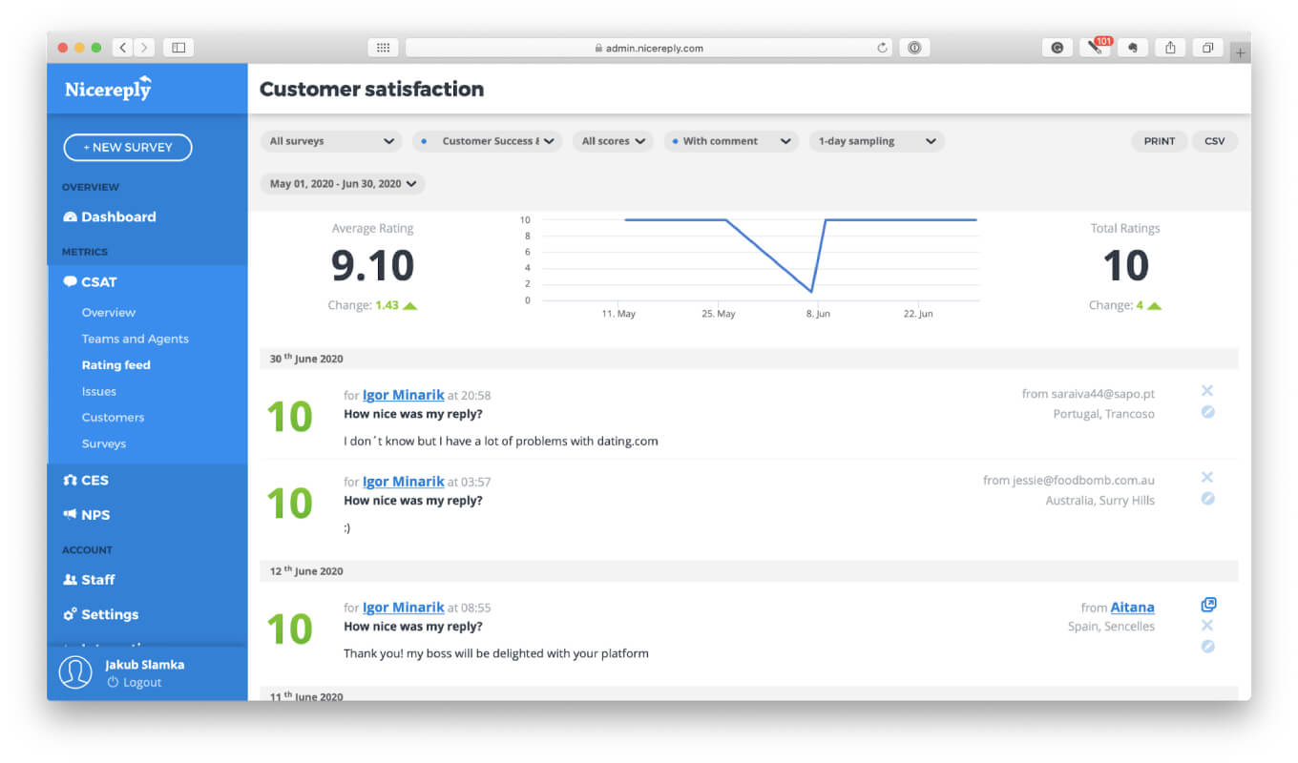
Task: Open the Safari share menu
Action: point(1170,48)
